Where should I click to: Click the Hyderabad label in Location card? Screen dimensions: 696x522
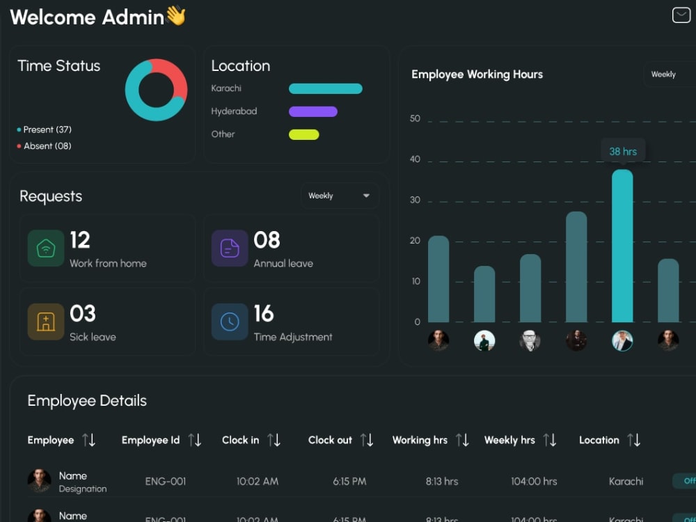point(234,111)
